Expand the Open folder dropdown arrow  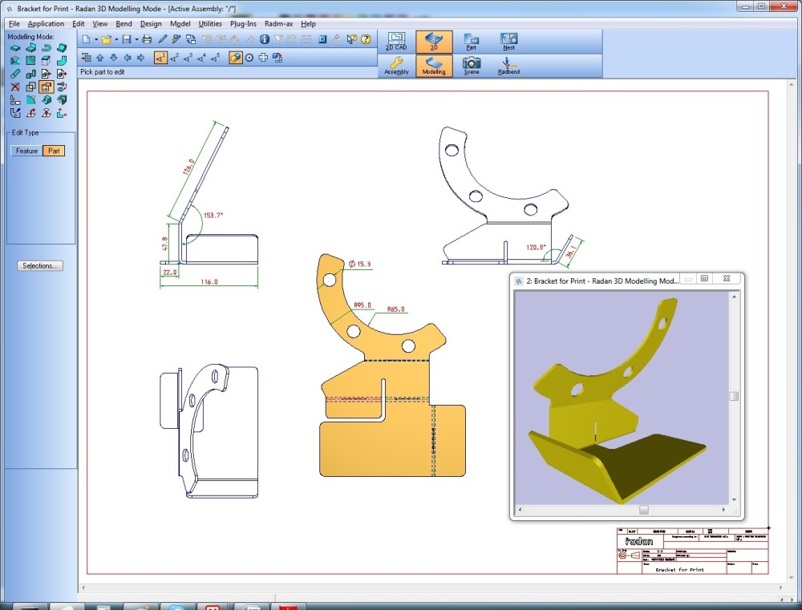tap(116, 38)
